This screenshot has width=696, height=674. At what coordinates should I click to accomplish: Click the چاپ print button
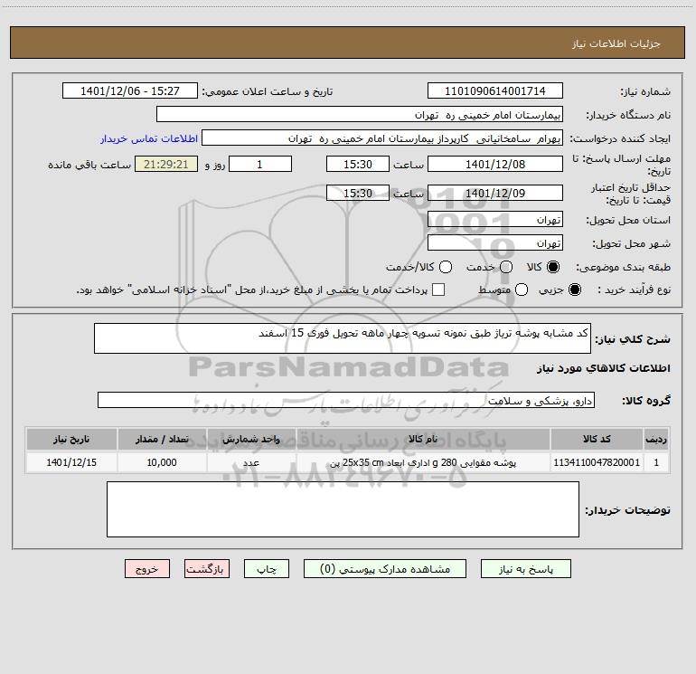(267, 569)
